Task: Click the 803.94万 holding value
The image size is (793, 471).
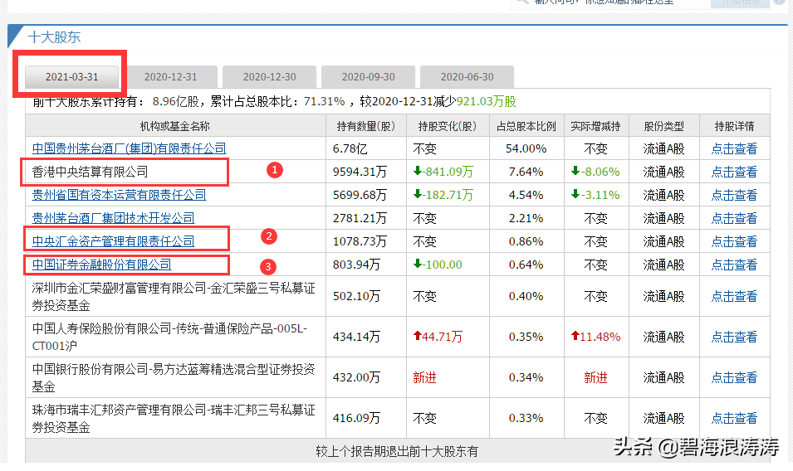Action: [x=356, y=265]
